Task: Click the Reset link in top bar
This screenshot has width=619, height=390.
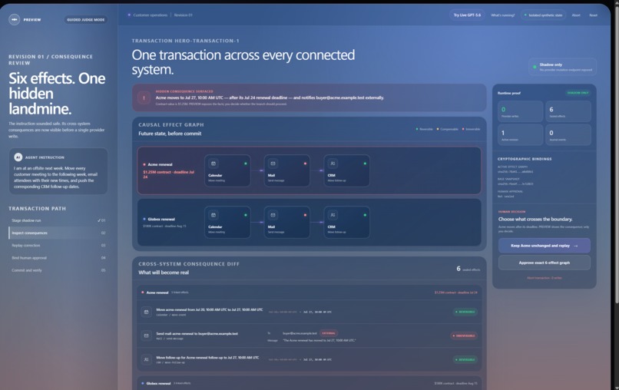Action: click(x=594, y=15)
